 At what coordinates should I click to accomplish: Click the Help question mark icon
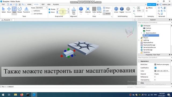[x=157, y=5]
